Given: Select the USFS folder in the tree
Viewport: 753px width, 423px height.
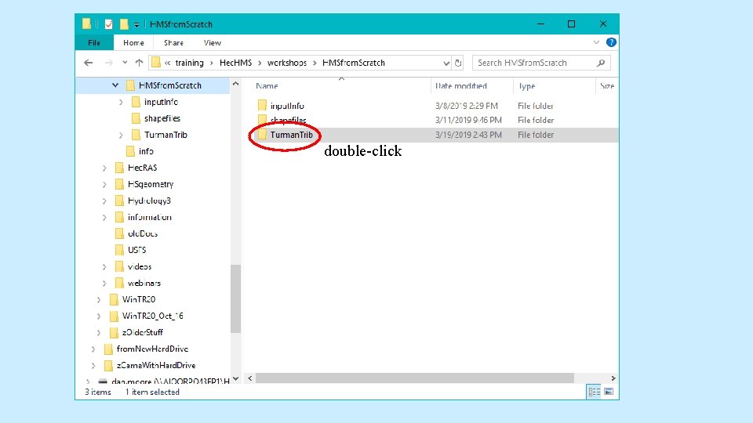Looking at the screenshot, I should pos(136,250).
